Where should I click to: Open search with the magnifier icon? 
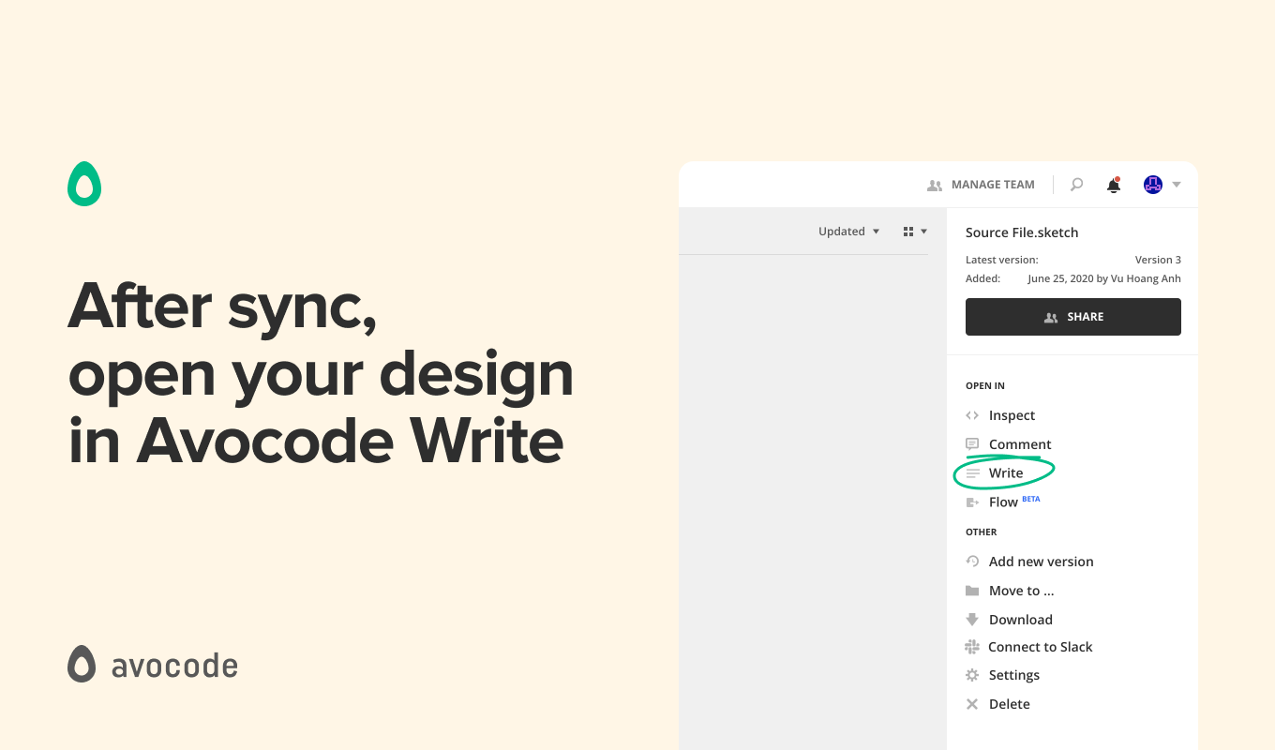pos(1076,185)
